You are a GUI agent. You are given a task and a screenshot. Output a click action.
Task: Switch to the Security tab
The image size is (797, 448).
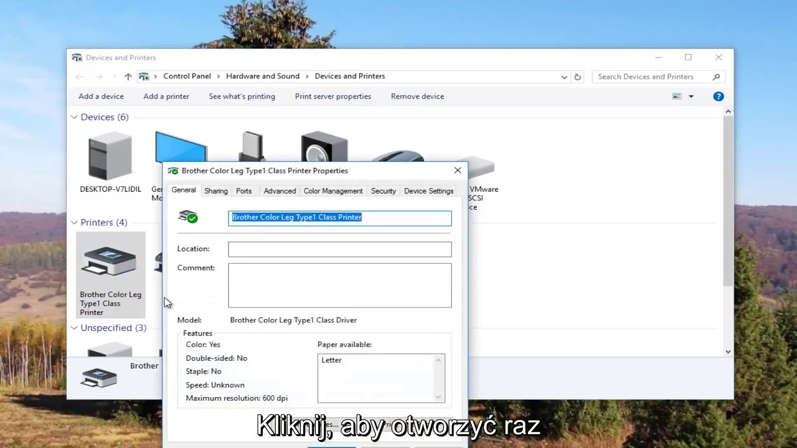[384, 191]
